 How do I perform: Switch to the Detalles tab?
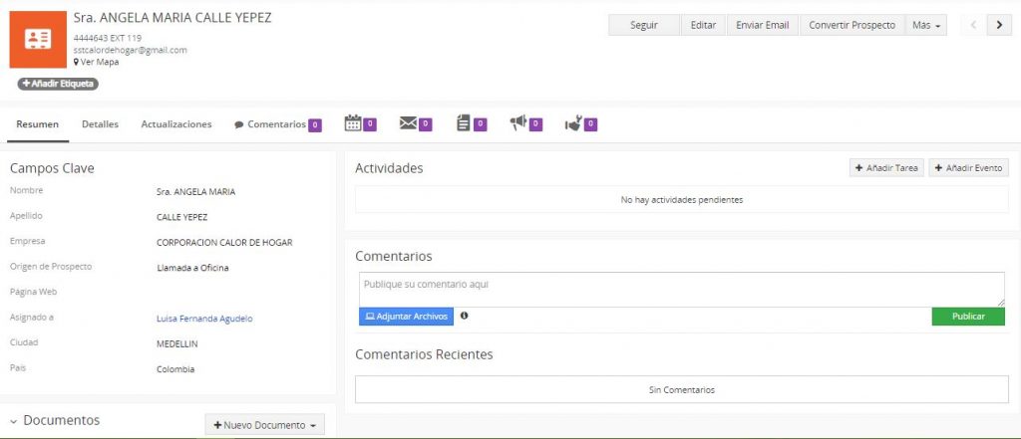tap(100, 124)
